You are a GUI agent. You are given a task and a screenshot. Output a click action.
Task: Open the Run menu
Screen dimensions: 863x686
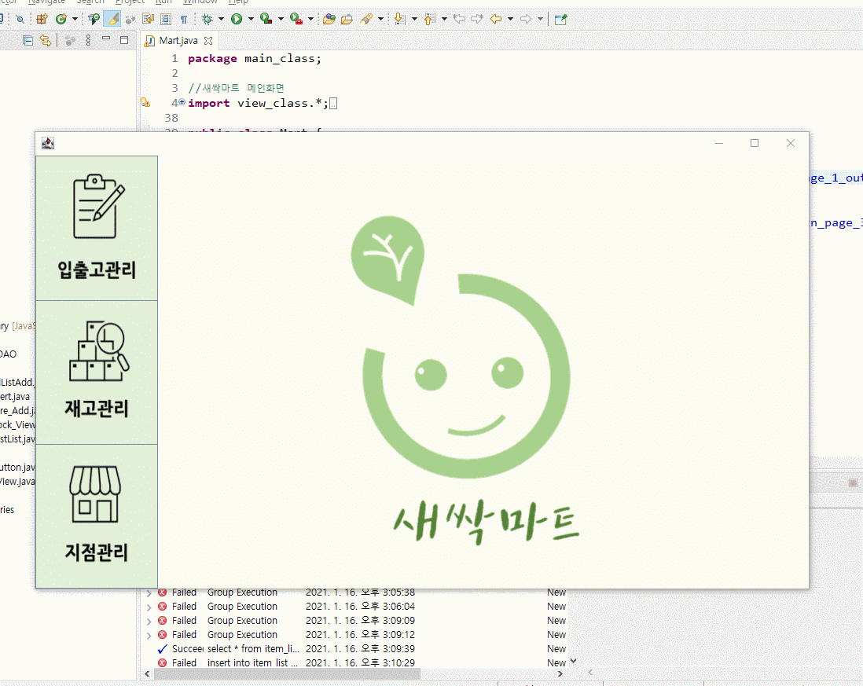163,2
